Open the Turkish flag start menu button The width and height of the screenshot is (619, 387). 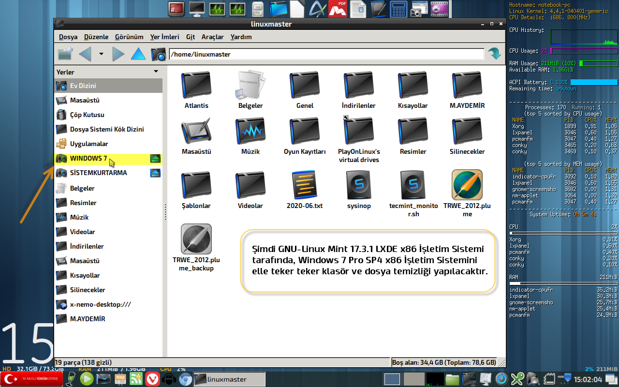click(x=32, y=379)
